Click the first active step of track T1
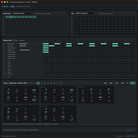 [x=46, y=44]
